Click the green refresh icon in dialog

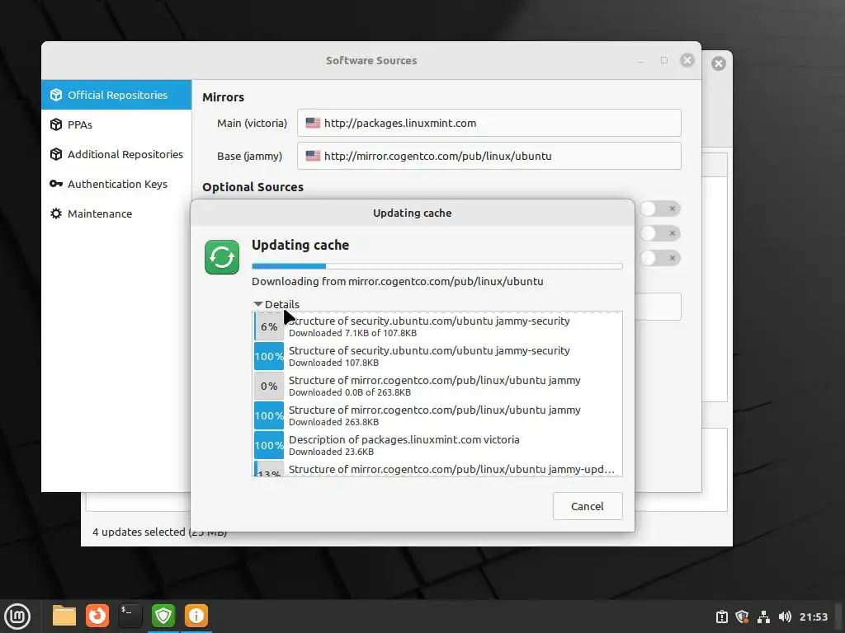[221, 257]
